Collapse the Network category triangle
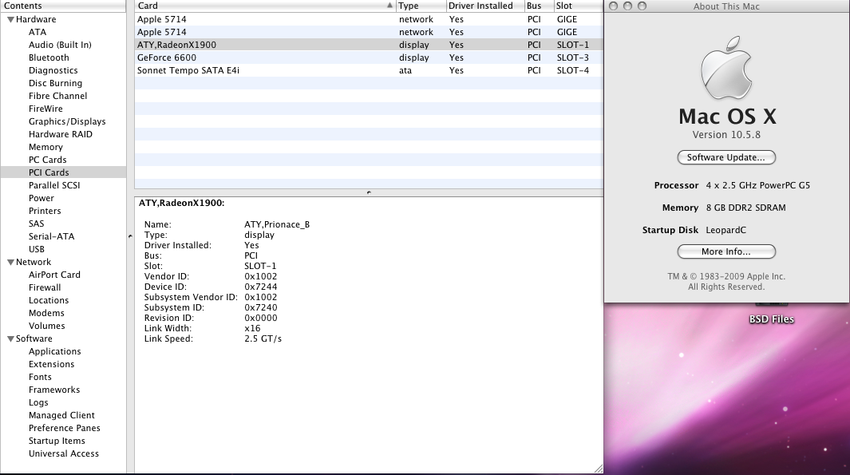This screenshot has width=850, height=475. [x=10, y=263]
